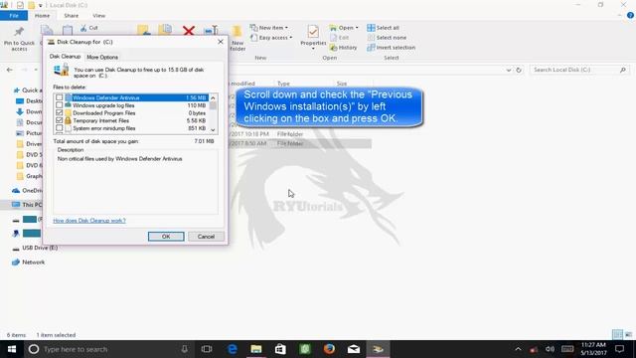This screenshot has width=636, height=358.
Task: Click the Task View icon on taskbar
Action: click(207, 349)
